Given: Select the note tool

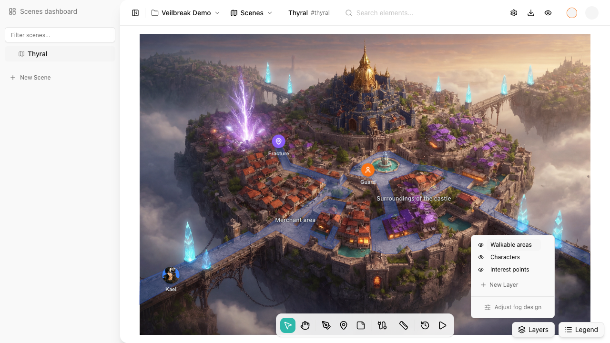Looking at the screenshot, I should coord(361,325).
